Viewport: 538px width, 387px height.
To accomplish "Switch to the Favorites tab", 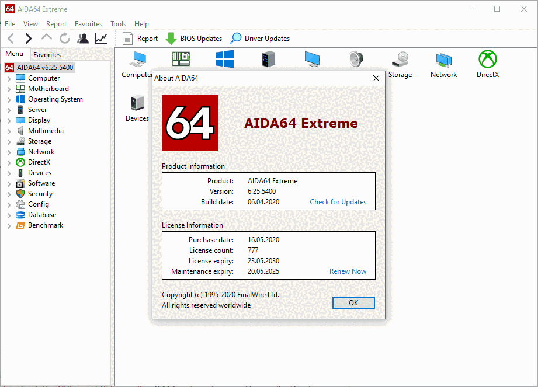I will tap(47, 54).
